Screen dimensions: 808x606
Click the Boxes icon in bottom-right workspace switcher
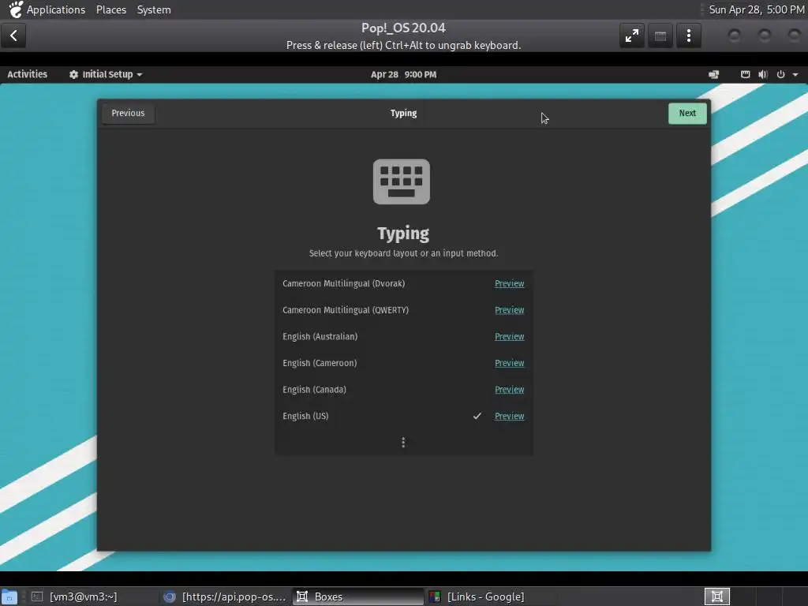pyautogui.click(x=716, y=597)
